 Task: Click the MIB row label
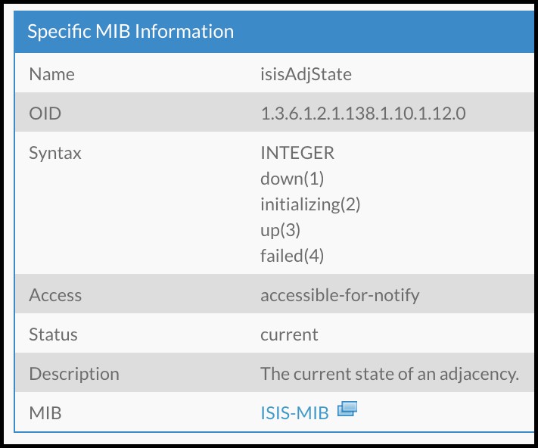click(x=45, y=413)
